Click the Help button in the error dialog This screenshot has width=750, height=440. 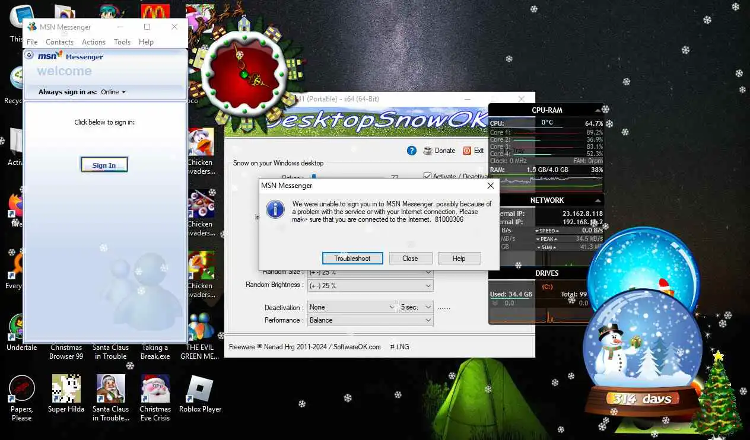(459, 259)
